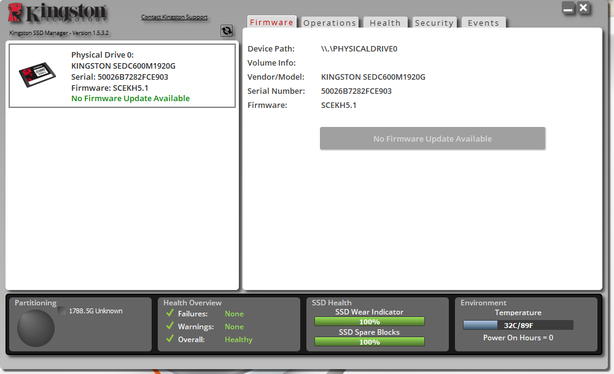
Task: Click the partitioning pie chart
Action: 36,328
